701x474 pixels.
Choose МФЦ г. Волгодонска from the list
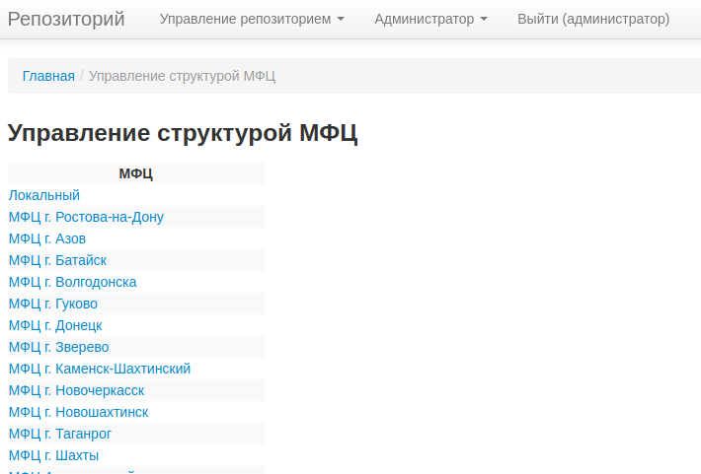[72, 282]
